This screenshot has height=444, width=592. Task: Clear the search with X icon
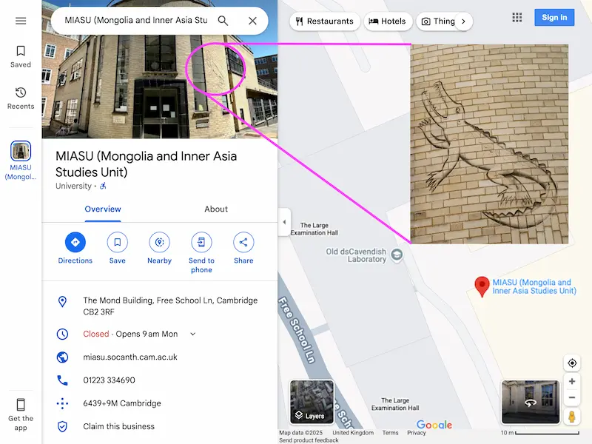252,21
